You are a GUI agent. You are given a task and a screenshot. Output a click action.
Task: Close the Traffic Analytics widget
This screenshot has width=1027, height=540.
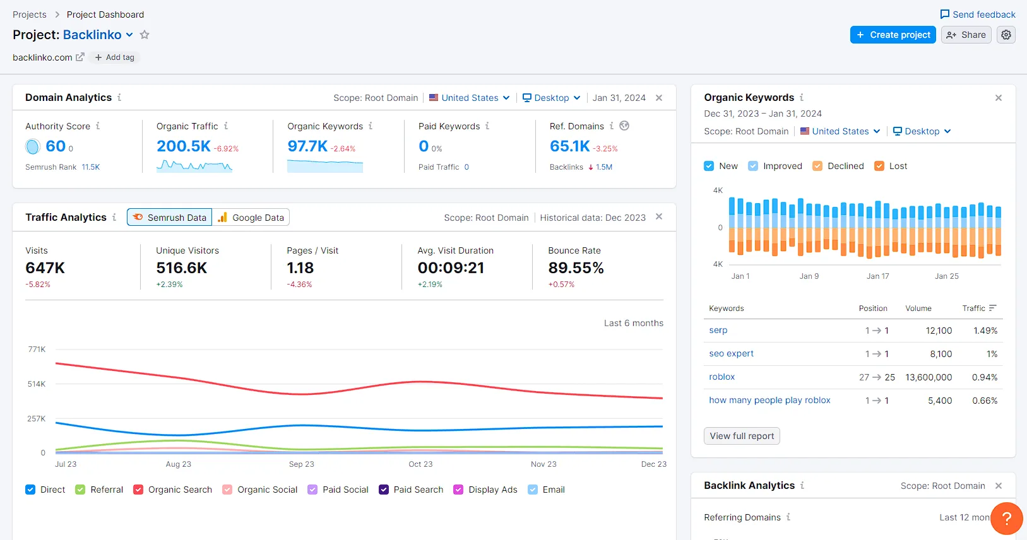point(659,216)
